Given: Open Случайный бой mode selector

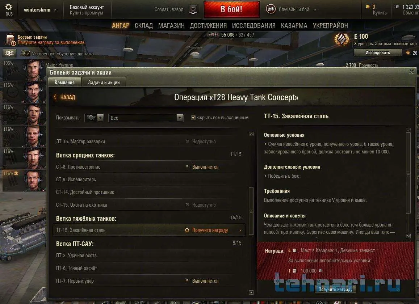Looking at the screenshot, I should (x=297, y=10).
